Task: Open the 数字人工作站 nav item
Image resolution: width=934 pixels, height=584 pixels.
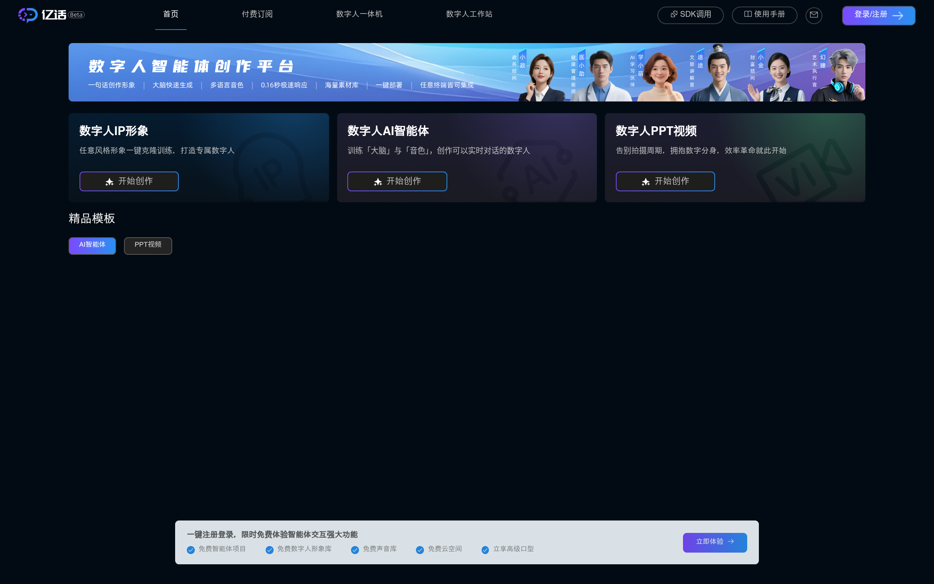Action: coord(469,14)
